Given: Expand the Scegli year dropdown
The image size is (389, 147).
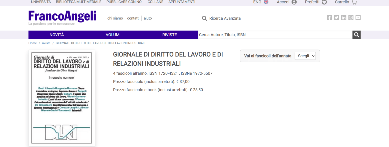Looking at the screenshot, I should coord(305,56).
